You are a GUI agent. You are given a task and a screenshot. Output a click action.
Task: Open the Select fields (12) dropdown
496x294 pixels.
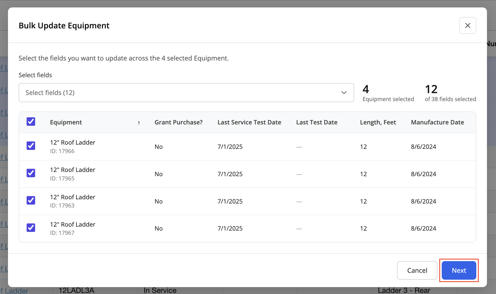(186, 93)
